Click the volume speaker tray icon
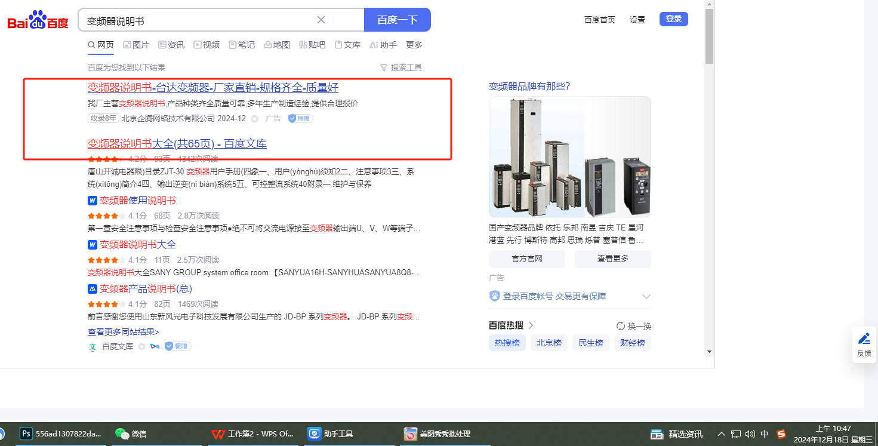The image size is (878, 446). coord(750,434)
